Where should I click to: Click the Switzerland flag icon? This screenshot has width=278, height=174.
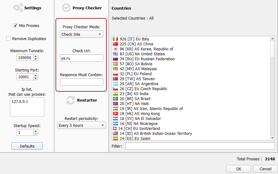115,128
